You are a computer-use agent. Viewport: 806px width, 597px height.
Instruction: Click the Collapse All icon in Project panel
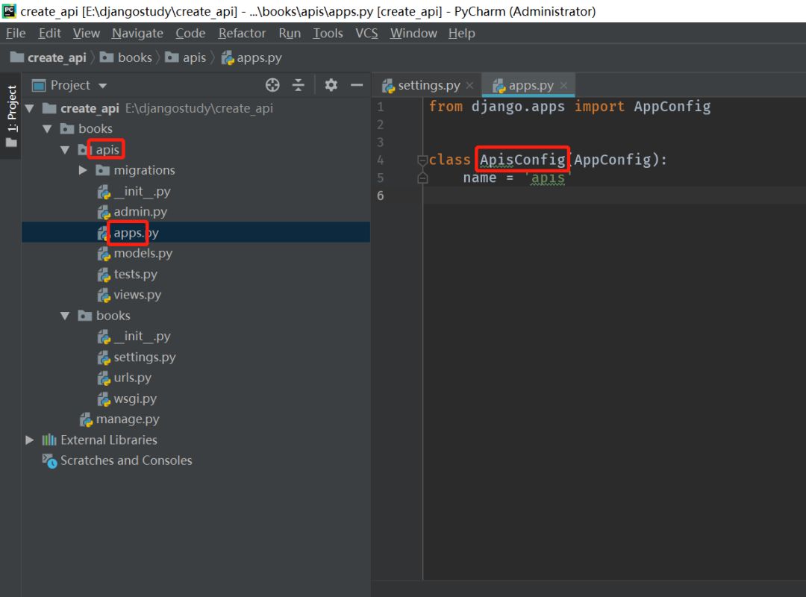coord(298,85)
